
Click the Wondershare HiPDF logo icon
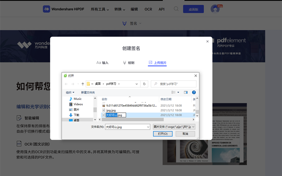coord(47,9)
